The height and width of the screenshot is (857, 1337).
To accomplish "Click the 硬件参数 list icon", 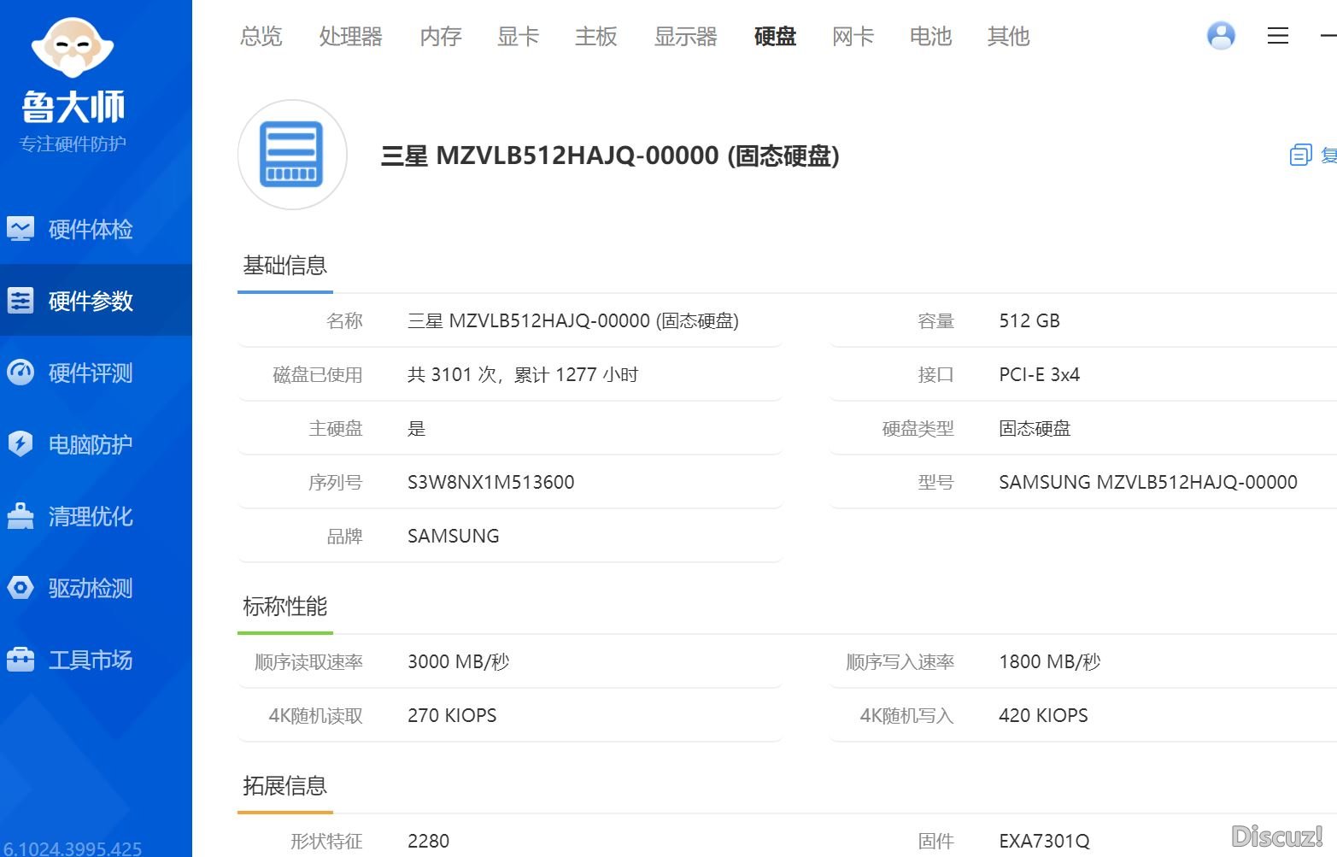I will [21, 301].
